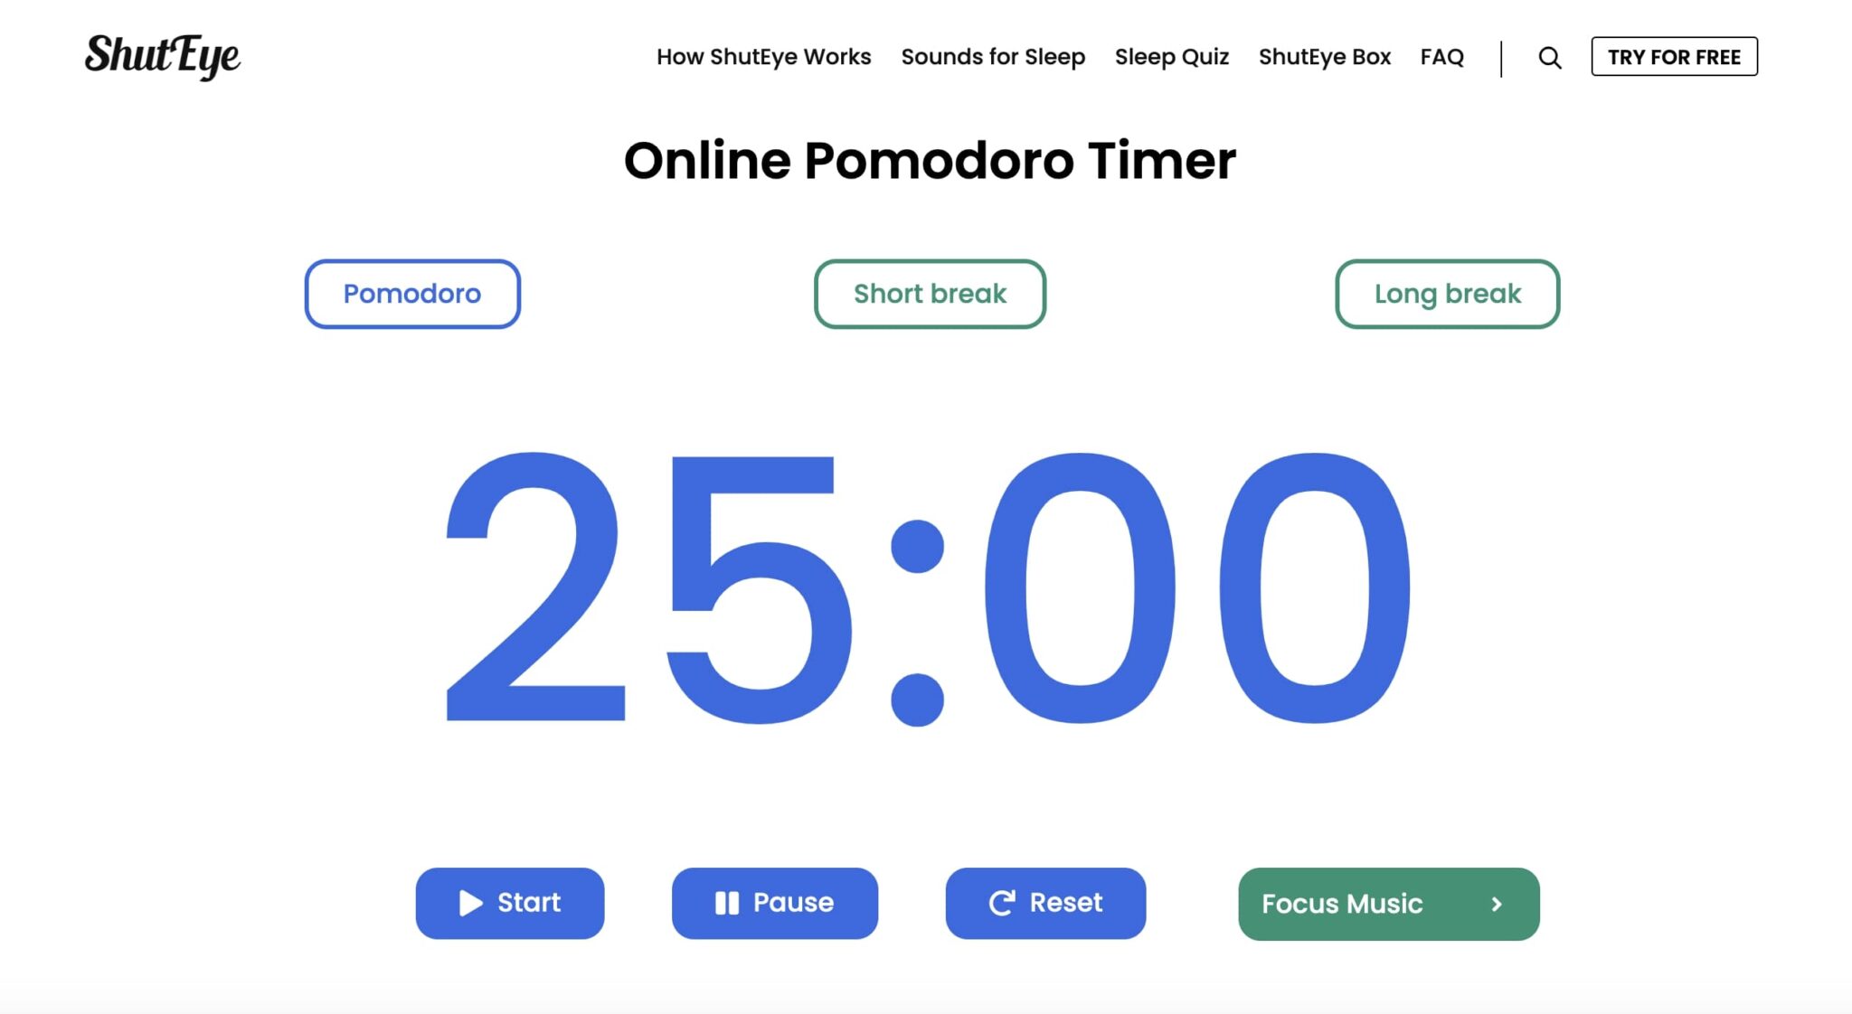Open the FAQ menu item
1852x1014 pixels.
click(x=1442, y=56)
